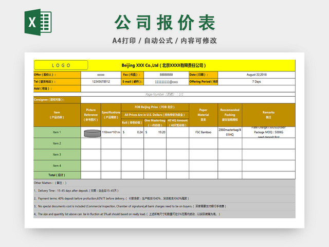Image resolution: width=329 pixels, height=247 pixels.
Task: Select the Item 3 row cell
Action: pos(57,154)
